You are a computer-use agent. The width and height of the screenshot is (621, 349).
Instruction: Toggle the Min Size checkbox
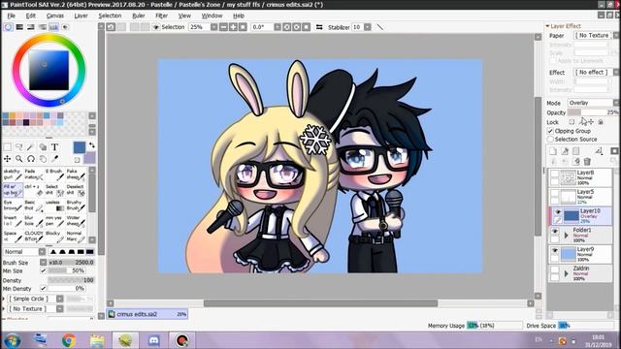pyautogui.click(x=43, y=271)
